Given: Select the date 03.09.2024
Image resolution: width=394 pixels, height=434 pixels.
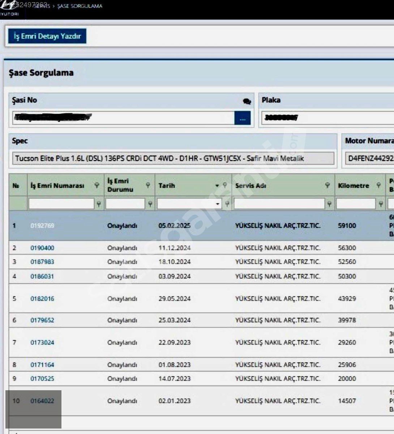Looking at the screenshot, I should point(175,276).
